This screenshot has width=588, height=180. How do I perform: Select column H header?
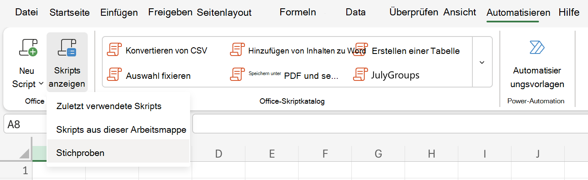pyautogui.click(x=431, y=154)
